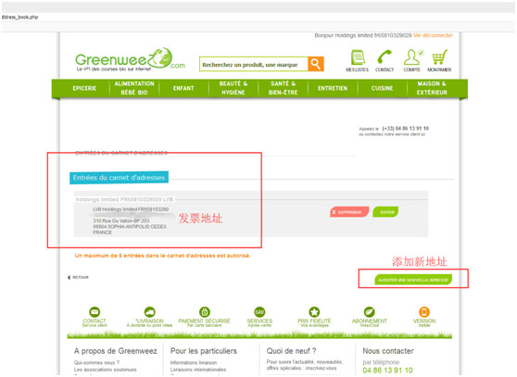Click the red Supprimer address button
The image size is (517, 377).
tap(349, 212)
